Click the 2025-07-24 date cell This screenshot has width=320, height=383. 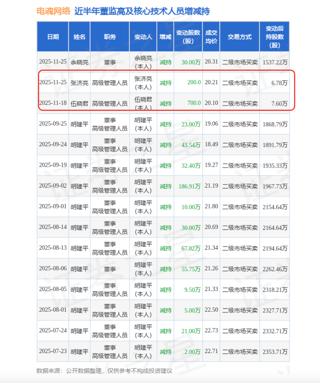(53, 330)
